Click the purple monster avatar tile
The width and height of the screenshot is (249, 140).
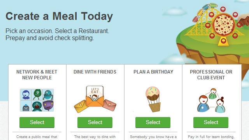click(48, 106)
